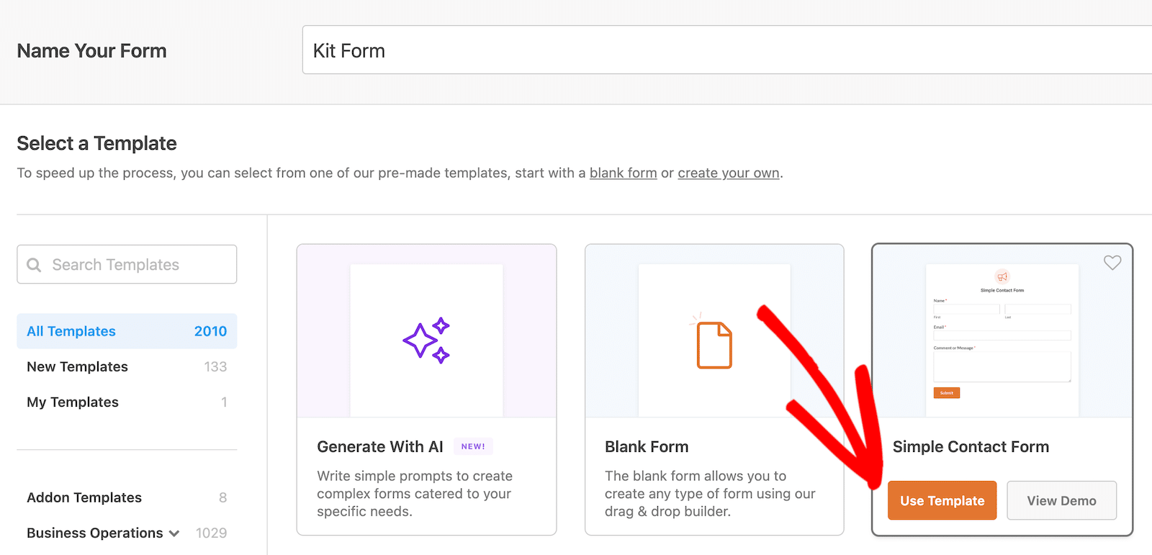Favorite the Simple Contact Form with heart icon
This screenshot has width=1152, height=555.
[x=1112, y=263]
